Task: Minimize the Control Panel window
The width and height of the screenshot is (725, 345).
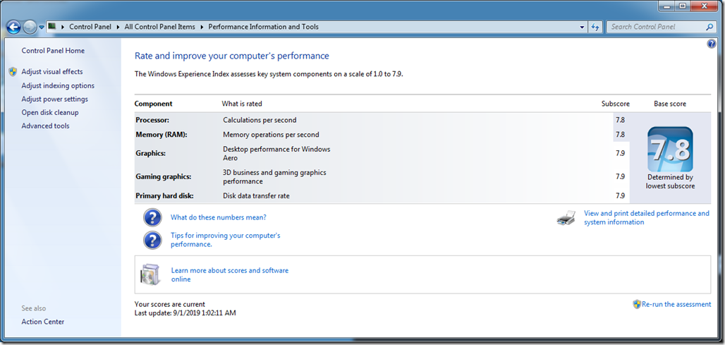Action: (666, 6)
